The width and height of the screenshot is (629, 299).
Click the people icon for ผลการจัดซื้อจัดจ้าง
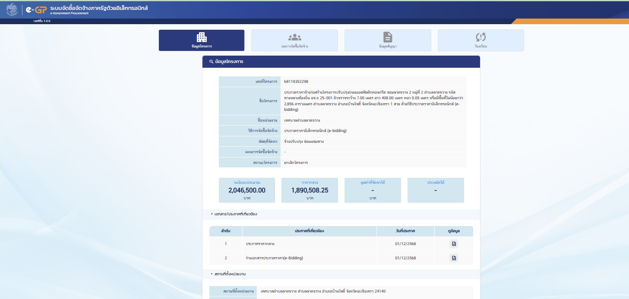[x=294, y=38]
